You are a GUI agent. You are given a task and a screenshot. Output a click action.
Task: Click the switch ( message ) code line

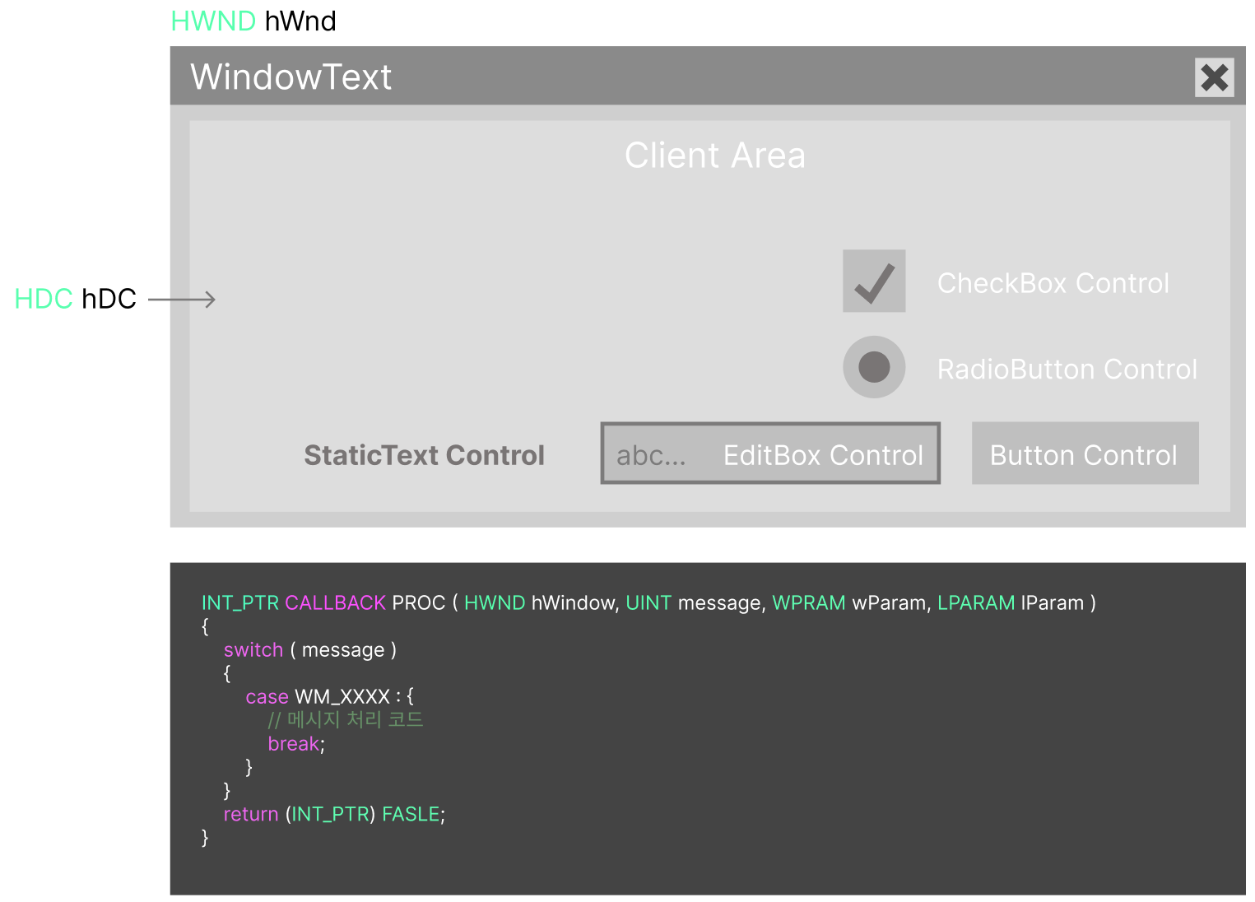[x=310, y=650]
